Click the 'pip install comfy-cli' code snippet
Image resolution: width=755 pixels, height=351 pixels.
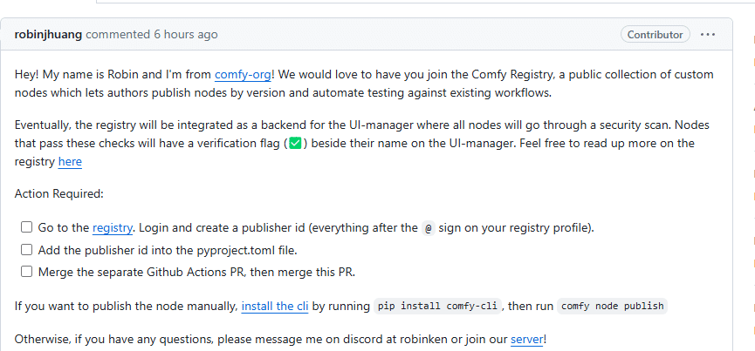point(437,306)
